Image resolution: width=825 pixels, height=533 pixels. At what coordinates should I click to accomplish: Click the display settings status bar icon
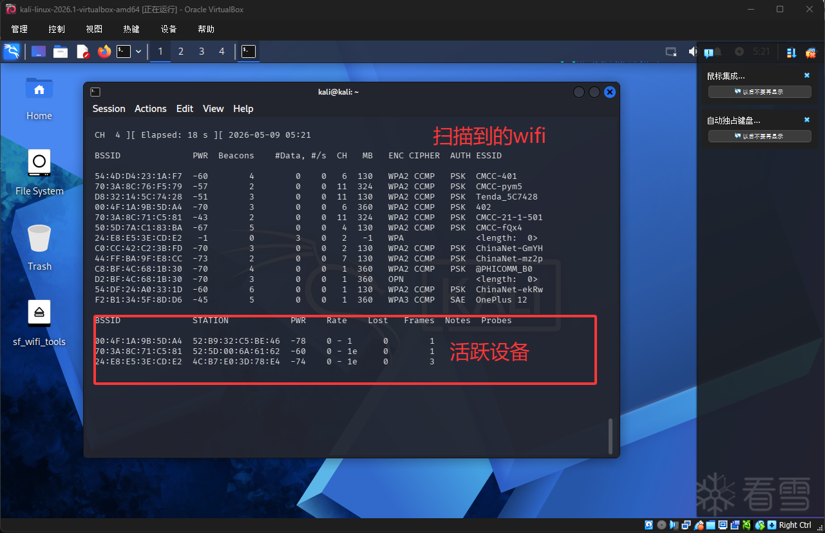[723, 525]
